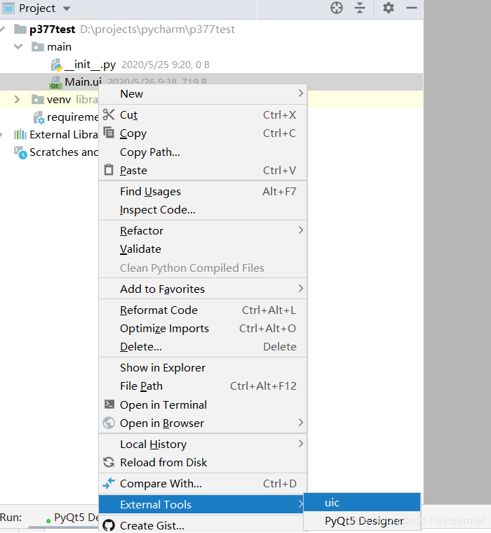Select File Path entry
The image size is (491, 533).
coord(203,386)
